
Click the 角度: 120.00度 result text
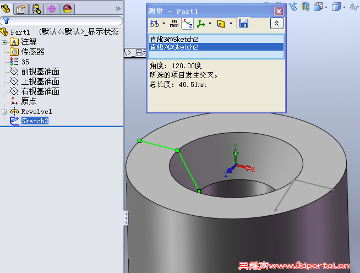pyautogui.click(x=176, y=66)
